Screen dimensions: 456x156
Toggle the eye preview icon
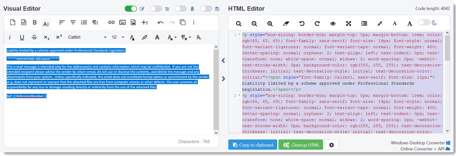click(333, 24)
